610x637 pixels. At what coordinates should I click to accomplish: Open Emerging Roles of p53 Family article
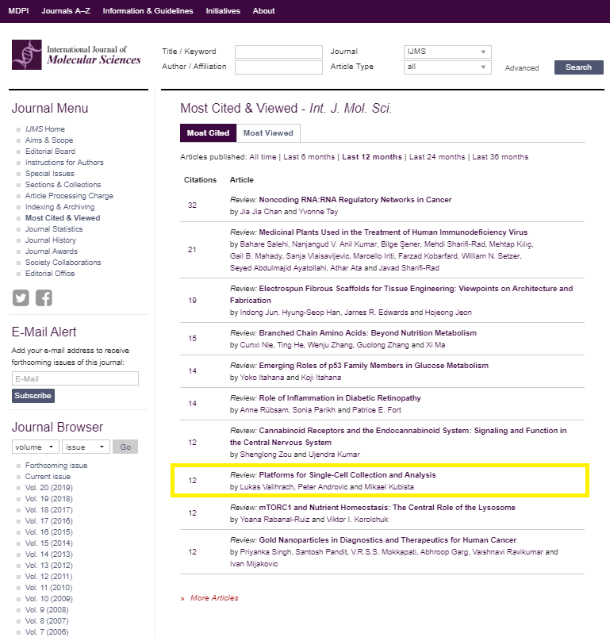pyautogui.click(x=374, y=366)
